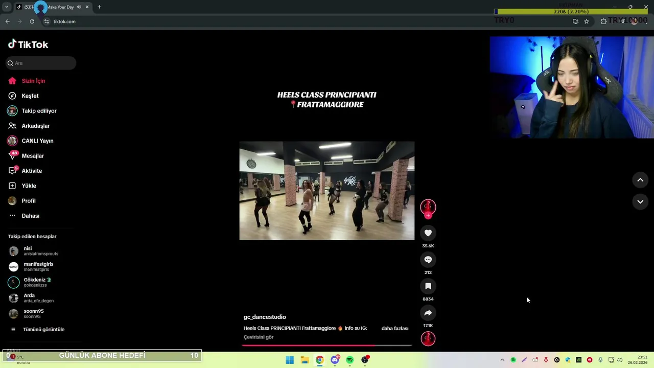
Task: Open gc_dancestudio username link
Action: point(265,317)
